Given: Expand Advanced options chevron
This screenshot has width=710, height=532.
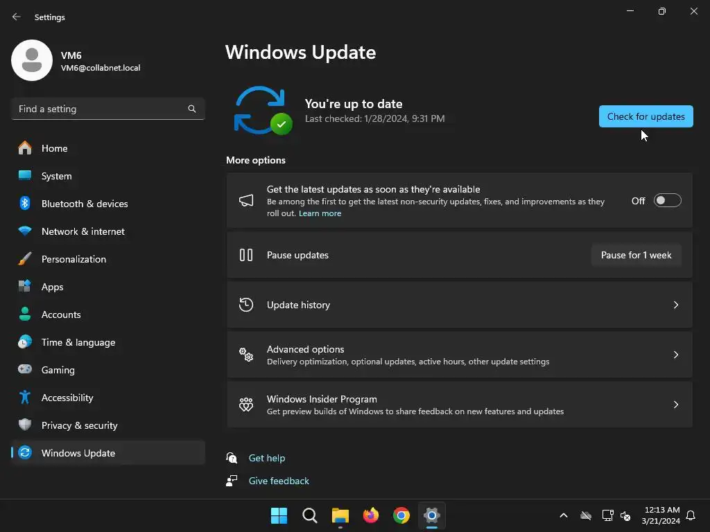Looking at the screenshot, I should tap(675, 355).
